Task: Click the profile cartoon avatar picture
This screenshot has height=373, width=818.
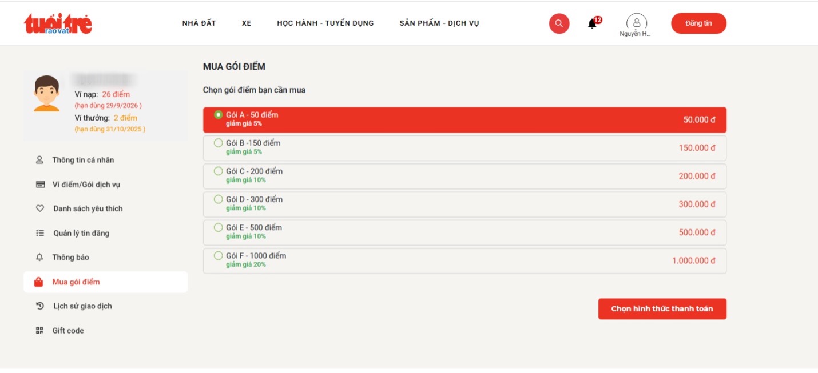Action: pyautogui.click(x=46, y=94)
